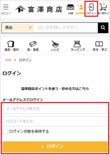Open the ラッピング wrapping bag icon
Image resolution: width=110 pixels, height=155 pixels.
pos(78,46)
